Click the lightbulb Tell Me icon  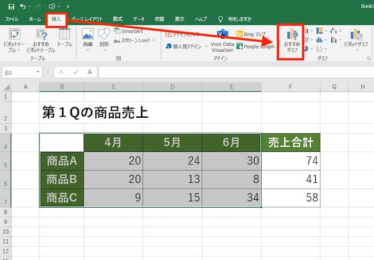[220, 19]
